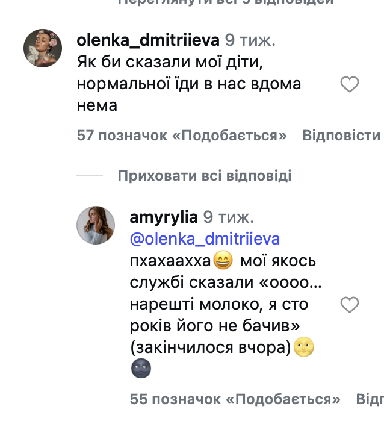Click the "9 тиж." timestamp beside olenka_dmitriieva
The width and height of the screenshot is (384, 430).
(250, 40)
